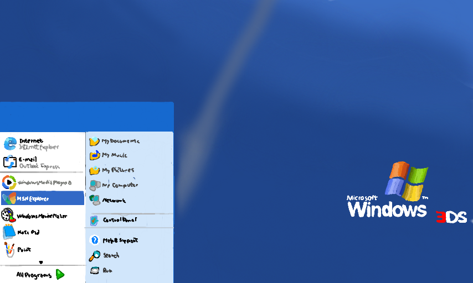
Task: Open the Internet Explorer 'e' icon
Action: pyautogui.click(x=10, y=144)
